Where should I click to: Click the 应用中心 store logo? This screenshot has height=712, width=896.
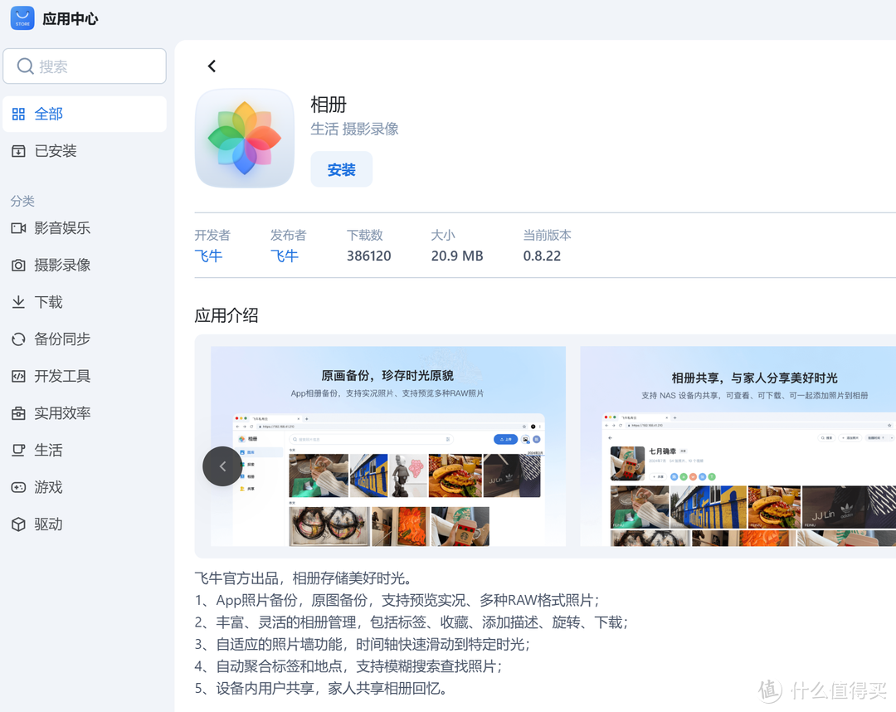click(x=22, y=17)
